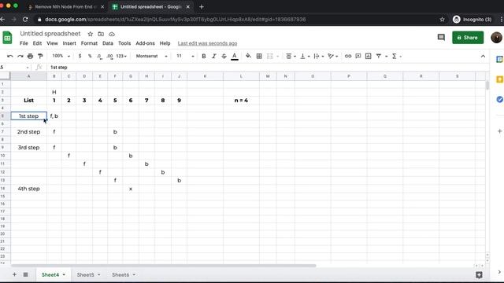Image resolution: width=504 pixels, height=283 pixels.
Task: Open Sheet4 tab dropdown arrow
Action: click(x=64, y=274)
